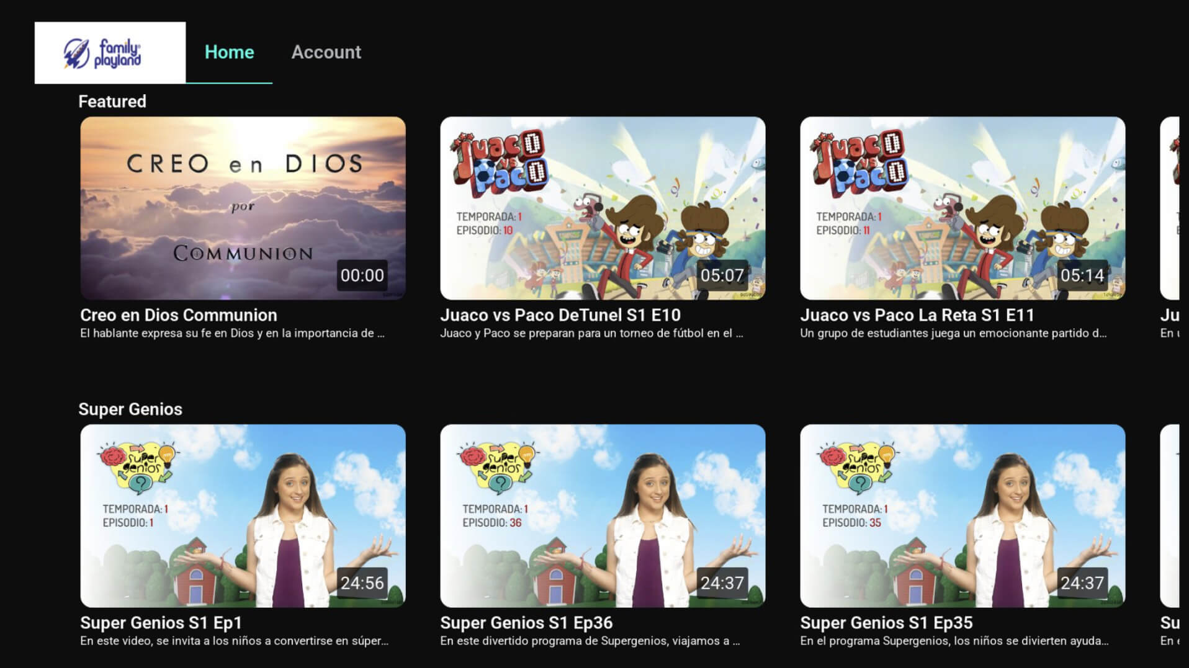Select the 'Super Genios S1 Ep1' title
The image size is (1189, 668).
point(161,623)
